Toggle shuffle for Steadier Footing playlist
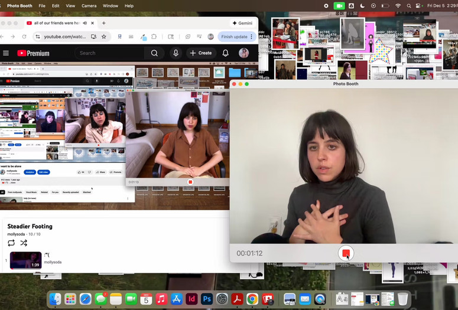458x310 pixels. coord(24,243)
